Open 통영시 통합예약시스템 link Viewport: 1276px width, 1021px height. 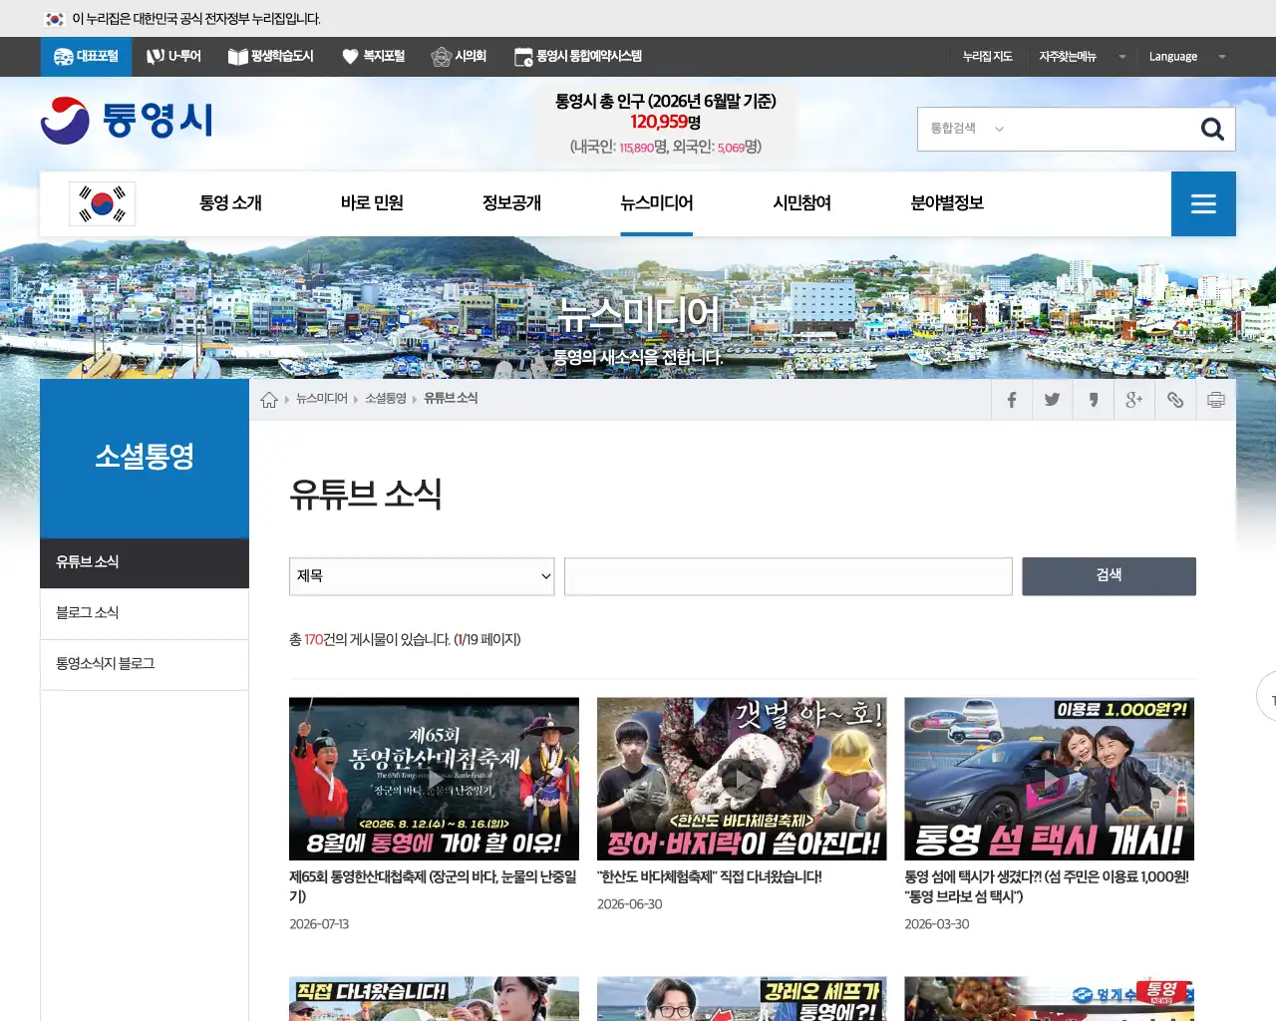click(578, 57)
